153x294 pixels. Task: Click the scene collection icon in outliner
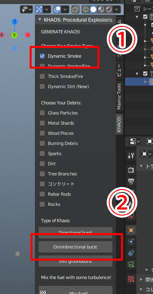pos(137,9)
